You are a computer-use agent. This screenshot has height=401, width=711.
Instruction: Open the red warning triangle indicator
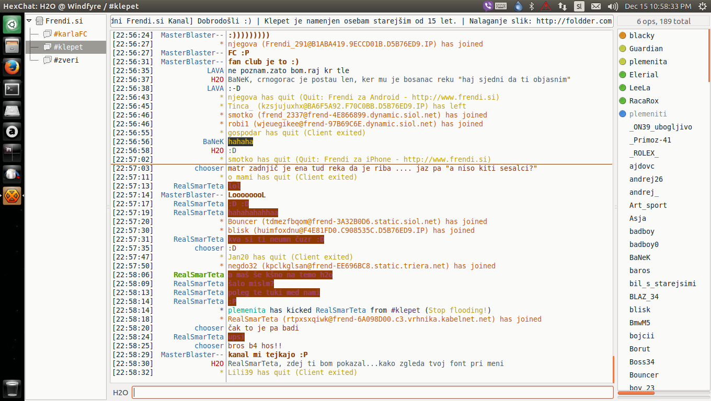pos(546,6)
